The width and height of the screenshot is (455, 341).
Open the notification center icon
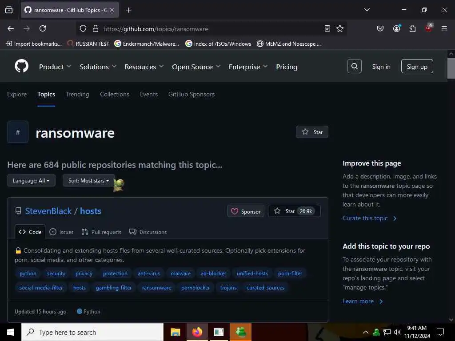click(440, 332)
